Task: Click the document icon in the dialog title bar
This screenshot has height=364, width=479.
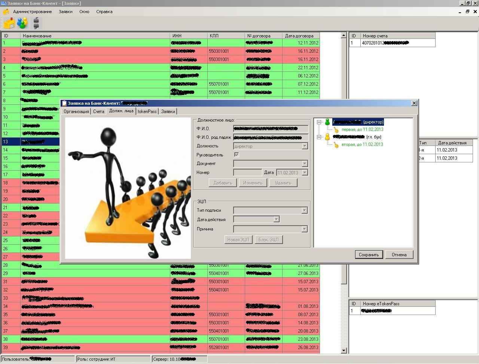Action: pyautogui.click(x=64, y=103)
